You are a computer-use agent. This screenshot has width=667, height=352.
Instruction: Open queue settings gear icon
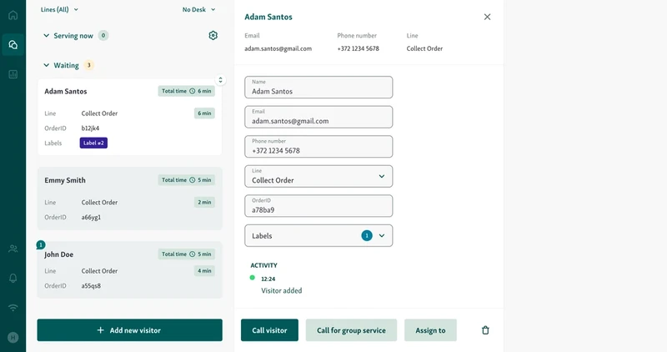point(213,36)
